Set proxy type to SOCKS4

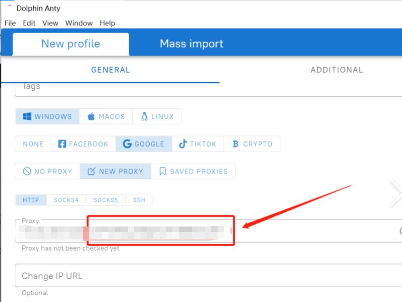66,200
